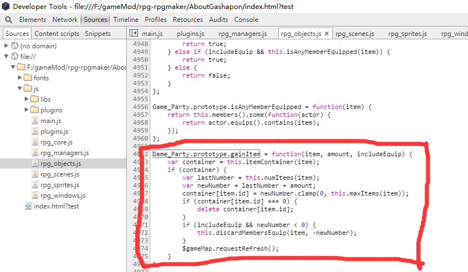Open index.html?test in the file tree

click(56, 206)
